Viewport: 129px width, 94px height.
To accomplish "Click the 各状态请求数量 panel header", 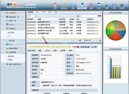I will [115, 13].
